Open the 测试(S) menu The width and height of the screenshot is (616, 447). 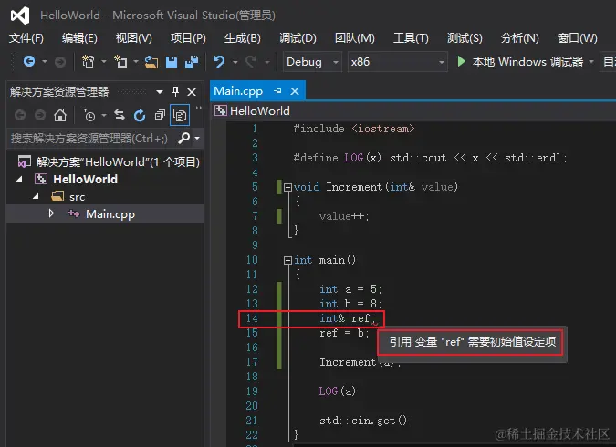(x=465, y=38)
